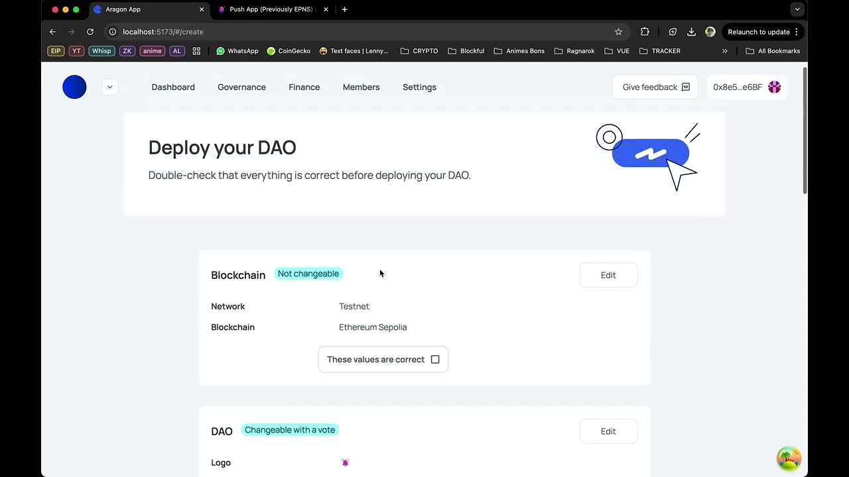Open the Blockful bookmark folder

[466, 51]
